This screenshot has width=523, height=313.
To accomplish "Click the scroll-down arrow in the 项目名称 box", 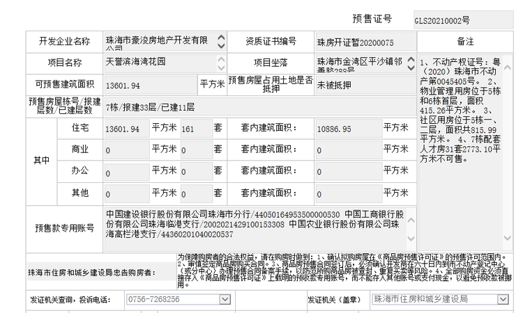I will click(x=221, y=68).
